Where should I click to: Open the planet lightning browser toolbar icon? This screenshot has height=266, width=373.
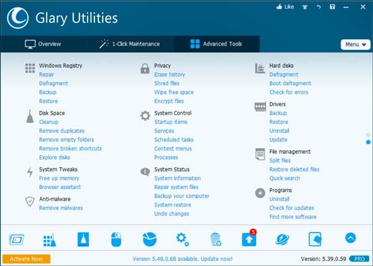(282, 239)
